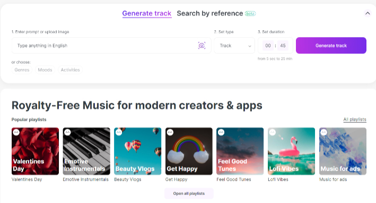The height and width of the screenshot is (203, 376).
Task: Click the Feel Good Tunes caption below cover
Action: [234, 179]
